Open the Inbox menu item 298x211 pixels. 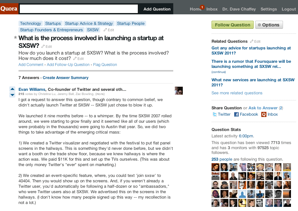(x=212, y=9)
